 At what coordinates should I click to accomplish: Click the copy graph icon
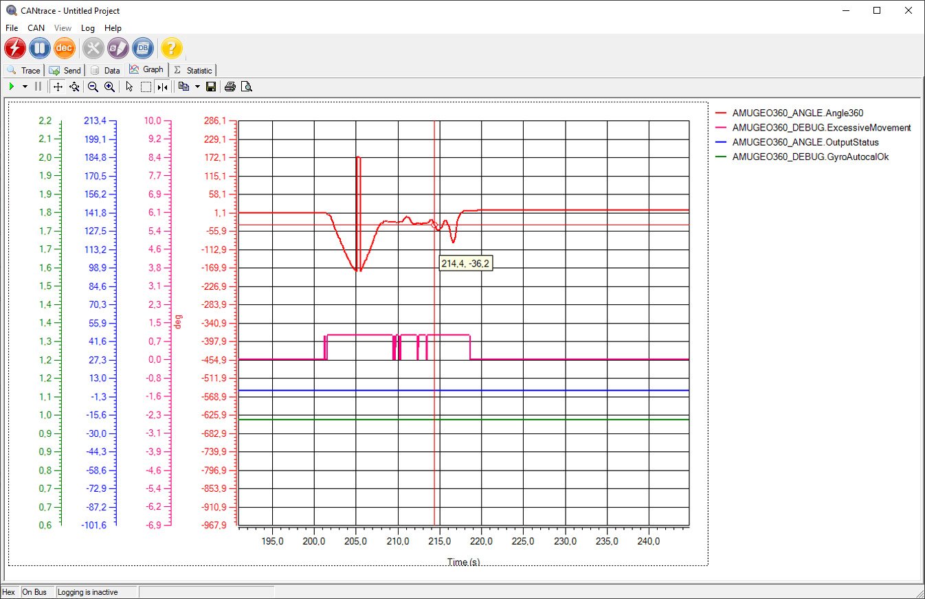(183, 87)
